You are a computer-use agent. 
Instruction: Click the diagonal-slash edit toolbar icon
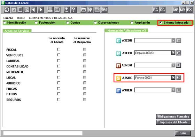click(x=14, y=10)
